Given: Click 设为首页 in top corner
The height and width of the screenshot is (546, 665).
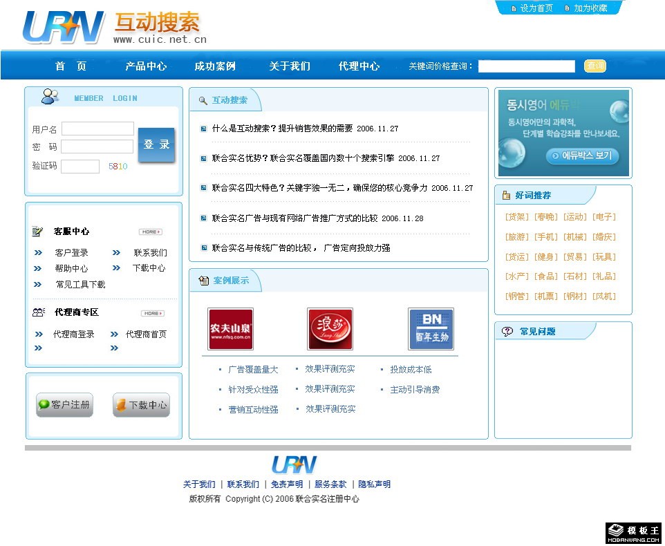Looking at the screenshot, I should 536,8.
